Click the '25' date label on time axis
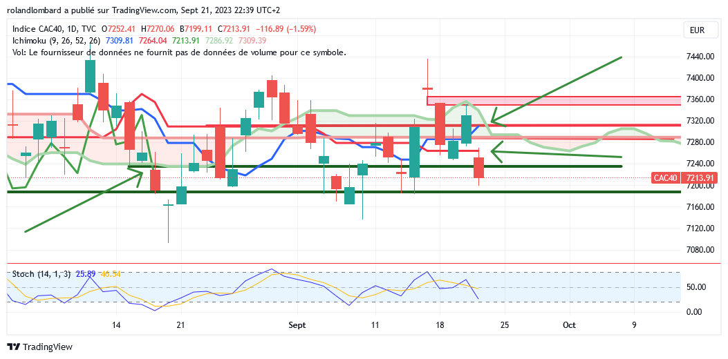The image size is (728, 359). coord(505,325)
